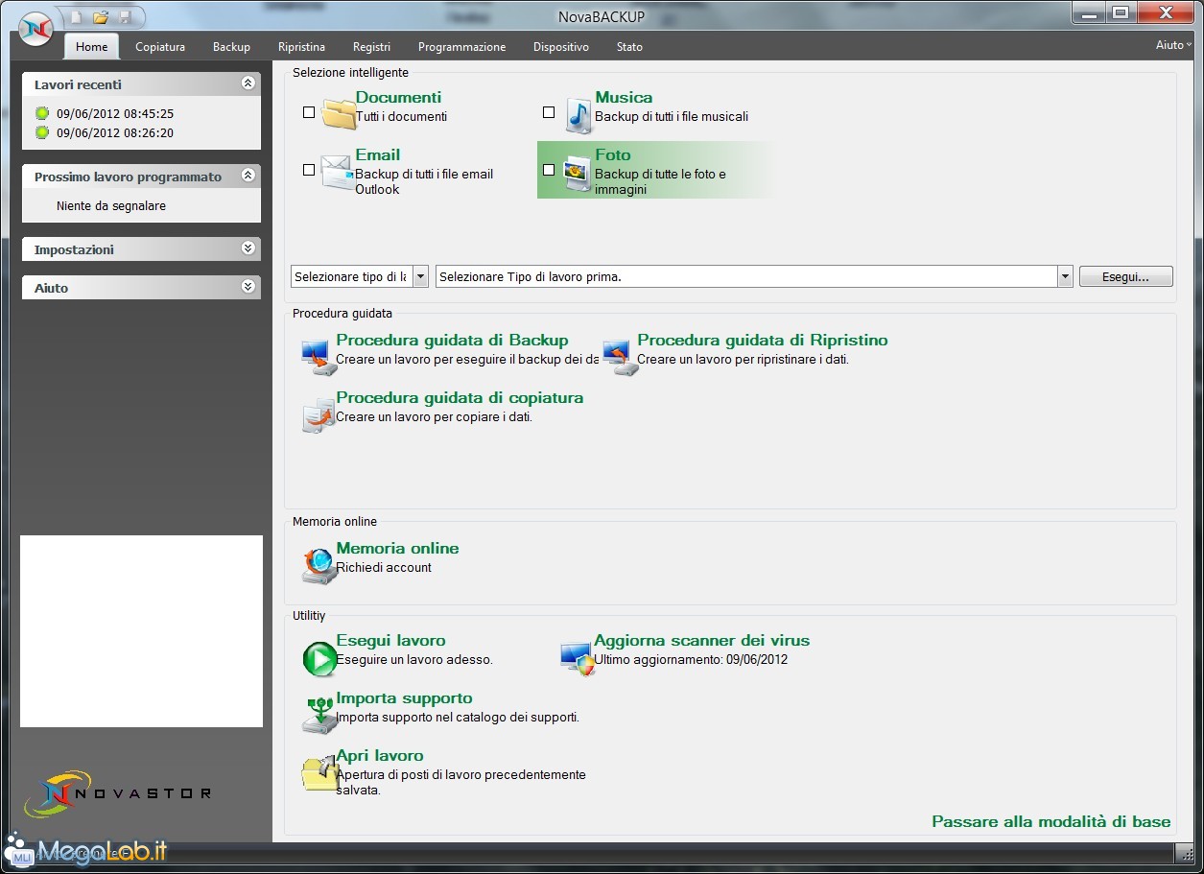Switch to the Backup tab

231,47
